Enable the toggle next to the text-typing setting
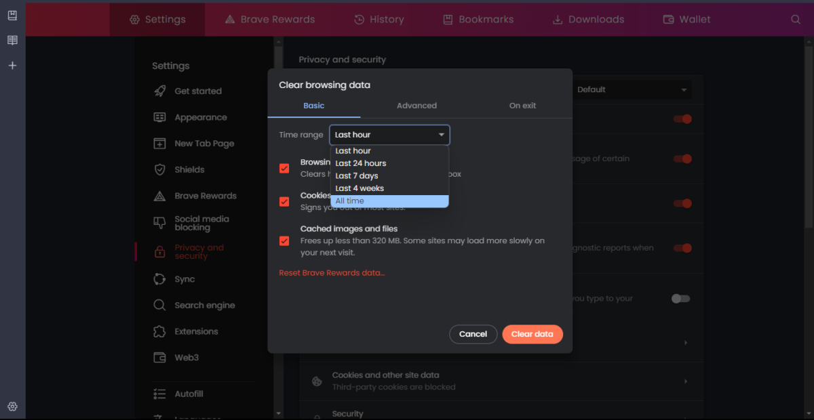This screenshot has width=814, height=420. [x=680, y=298]
